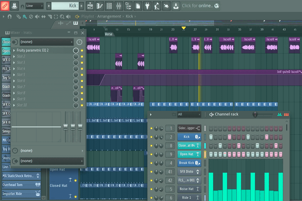Click Kick in playlist breadcrumb

click(129, 16)
